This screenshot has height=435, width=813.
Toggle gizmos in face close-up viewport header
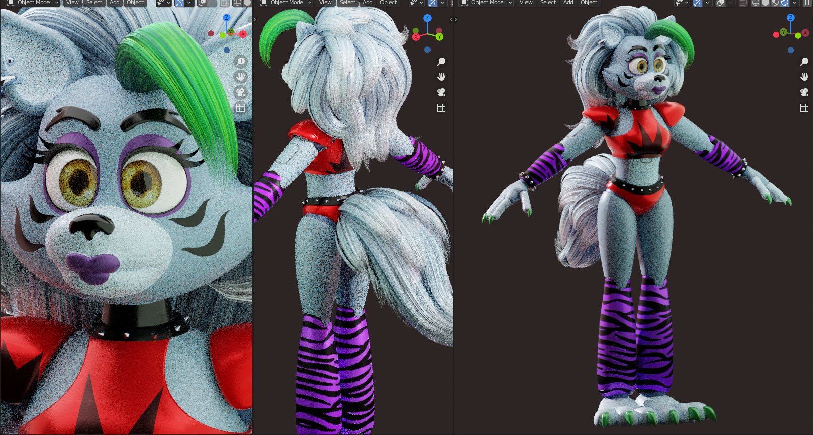point(179,3)
